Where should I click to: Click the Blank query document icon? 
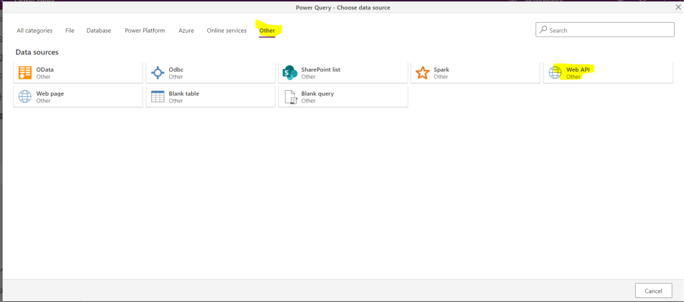(x=290, y=97)
